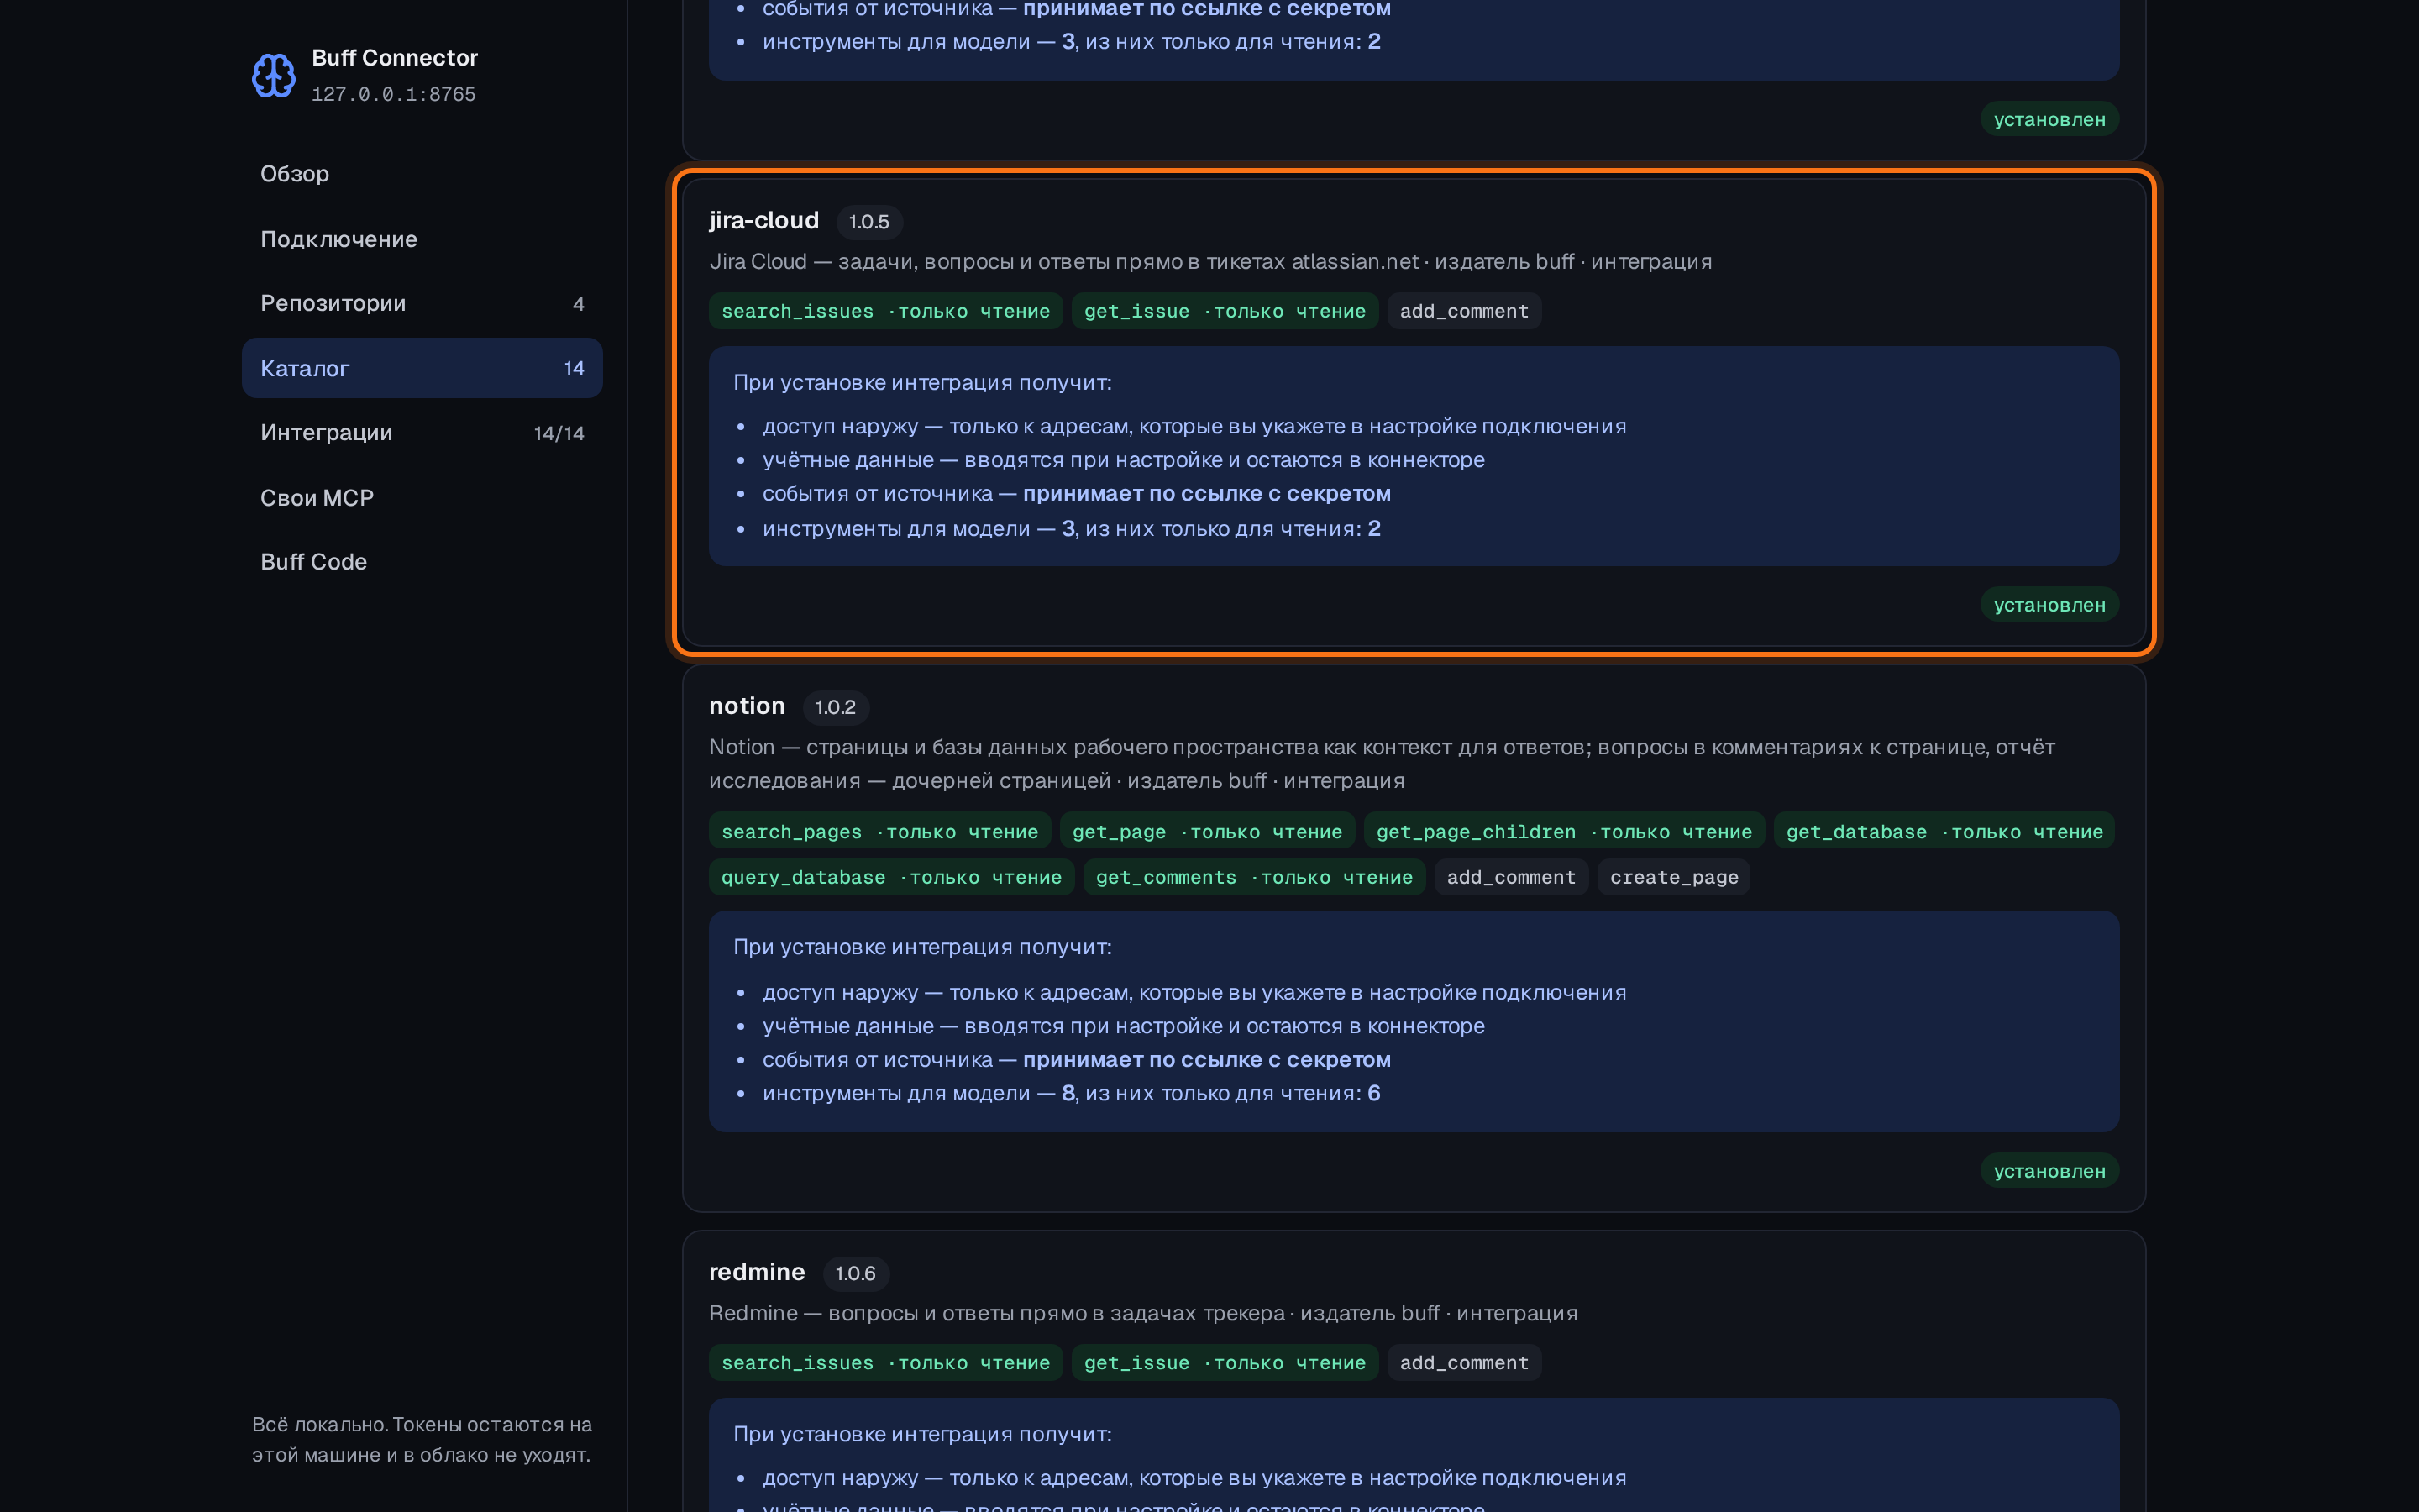The width and height of the screenshot is (2419, 1512).
Task: Click the notion card title
Action: tap(747, 706)
